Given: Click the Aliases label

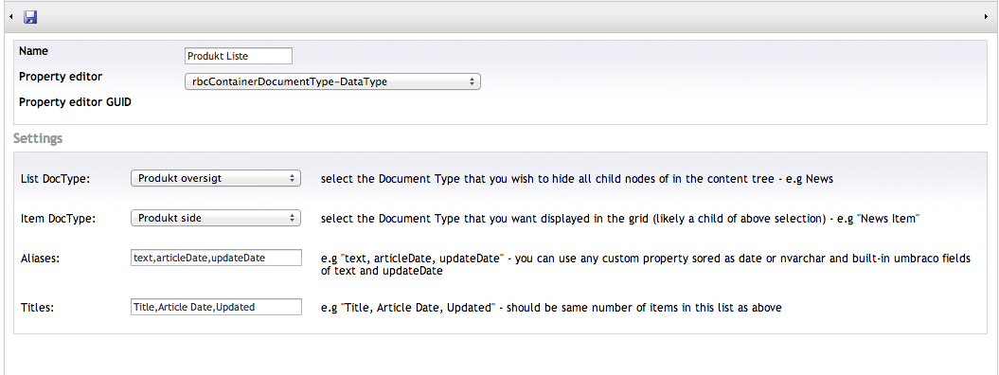Looking at the screenshot, I should coord(40,259).
